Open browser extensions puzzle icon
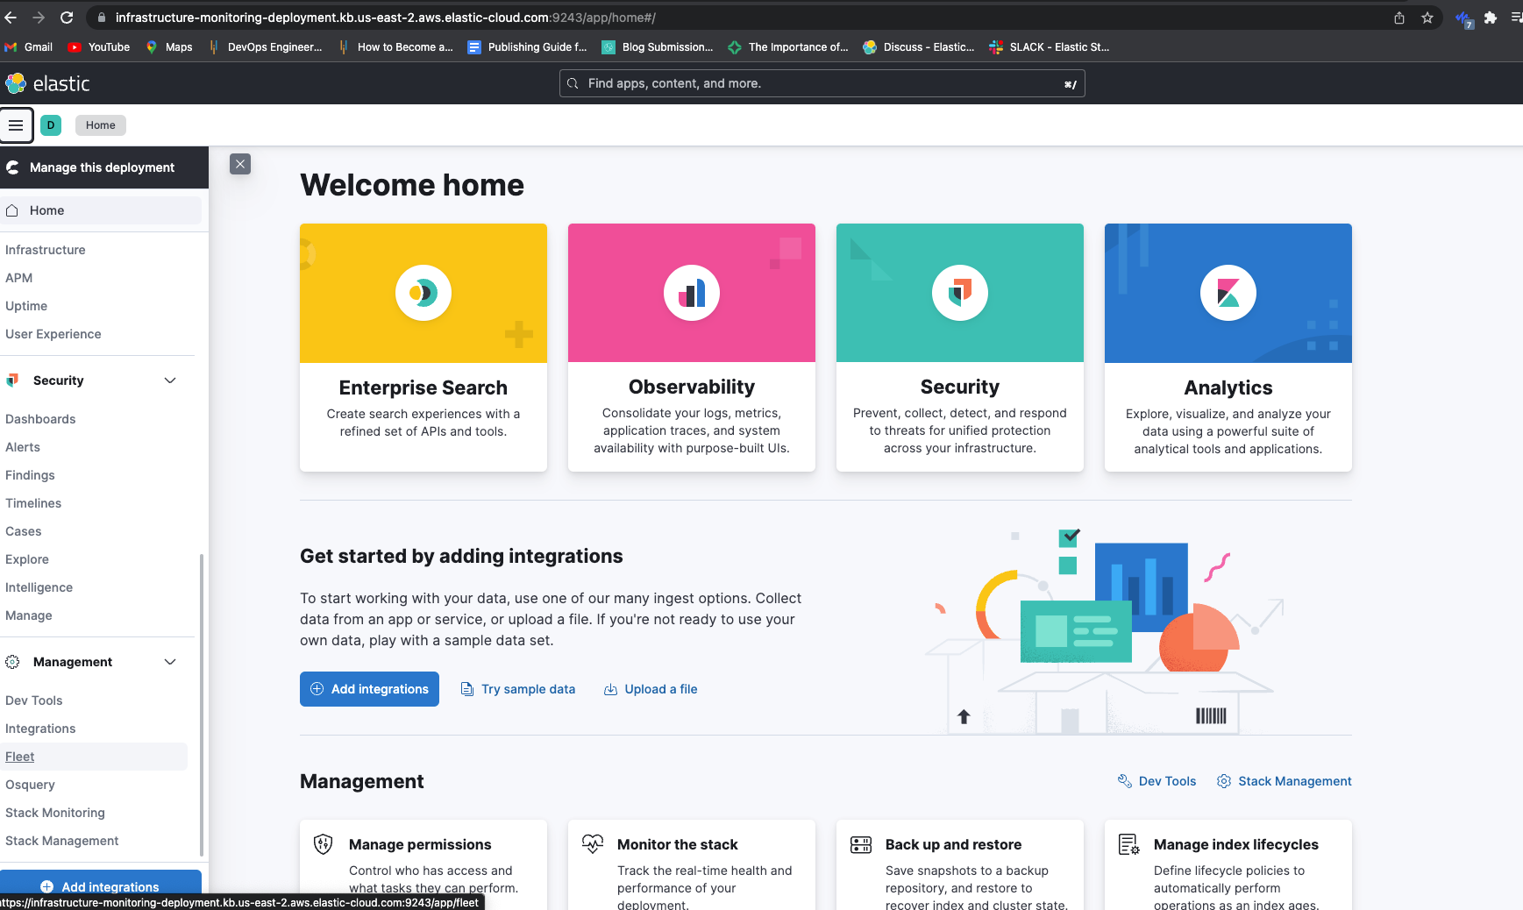 pyautogui.click(x=1491, y=18)
